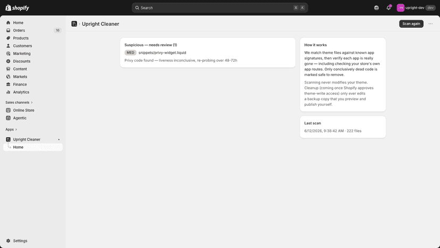Click the Privy code found description line

coord(181,61)
